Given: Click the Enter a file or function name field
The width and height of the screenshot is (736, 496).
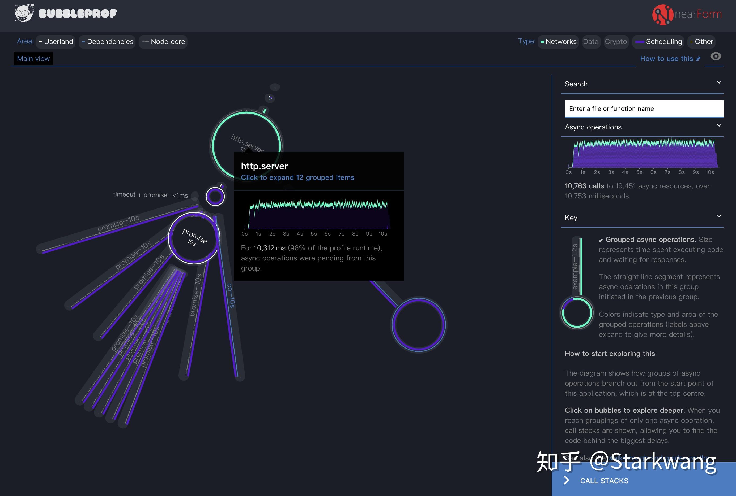Looking at the screenshot, I should pyautogui.click(x=644, y=108).
